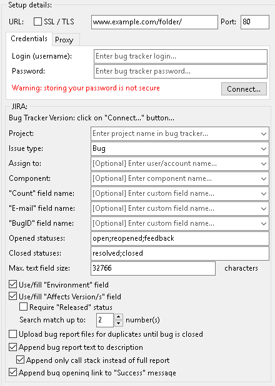Image resolution: width=275 pixels, height=386 pixels.
Task: Toggle Require "Released" status checkbox
Action: click(x=23, y=307)
